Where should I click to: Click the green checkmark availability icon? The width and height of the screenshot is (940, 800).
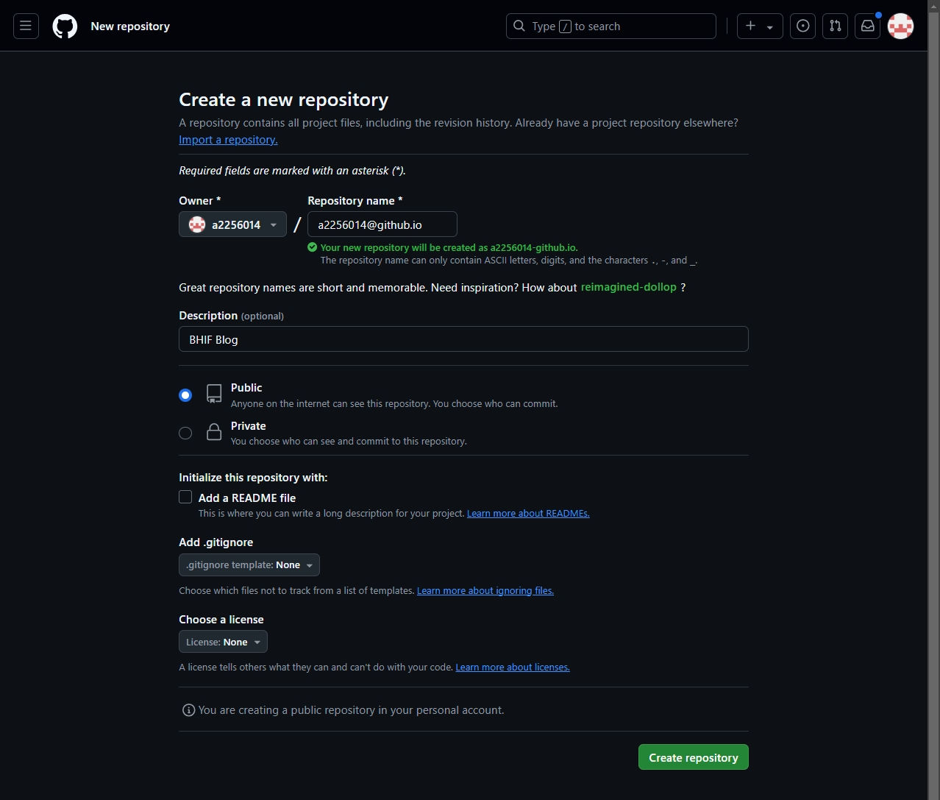click(x=313, y=247)
